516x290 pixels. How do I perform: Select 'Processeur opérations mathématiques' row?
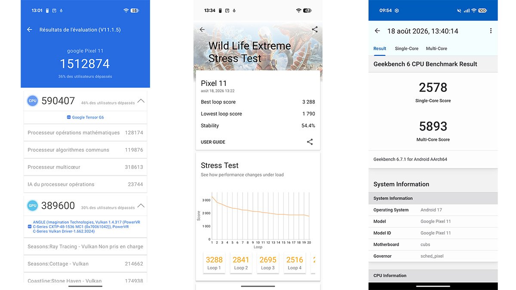[x=85, y=133]
